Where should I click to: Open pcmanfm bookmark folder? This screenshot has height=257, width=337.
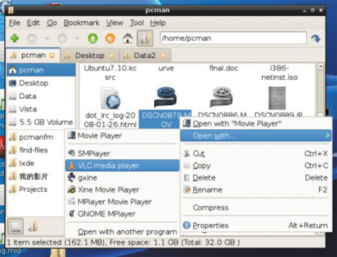point(36,137)
